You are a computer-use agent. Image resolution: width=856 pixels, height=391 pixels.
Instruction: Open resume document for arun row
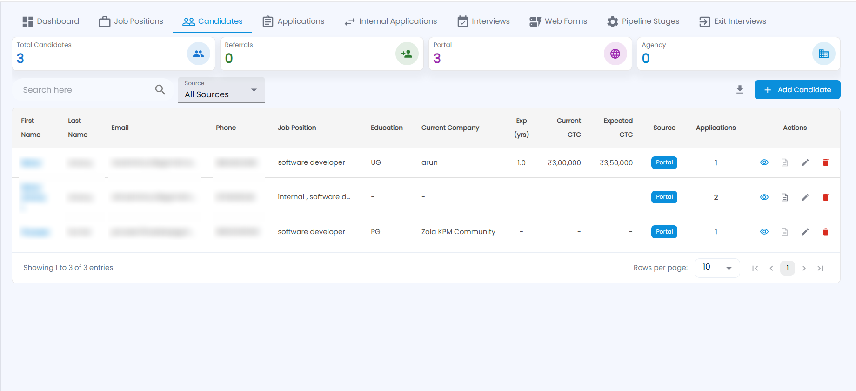(x=785, y=162)
